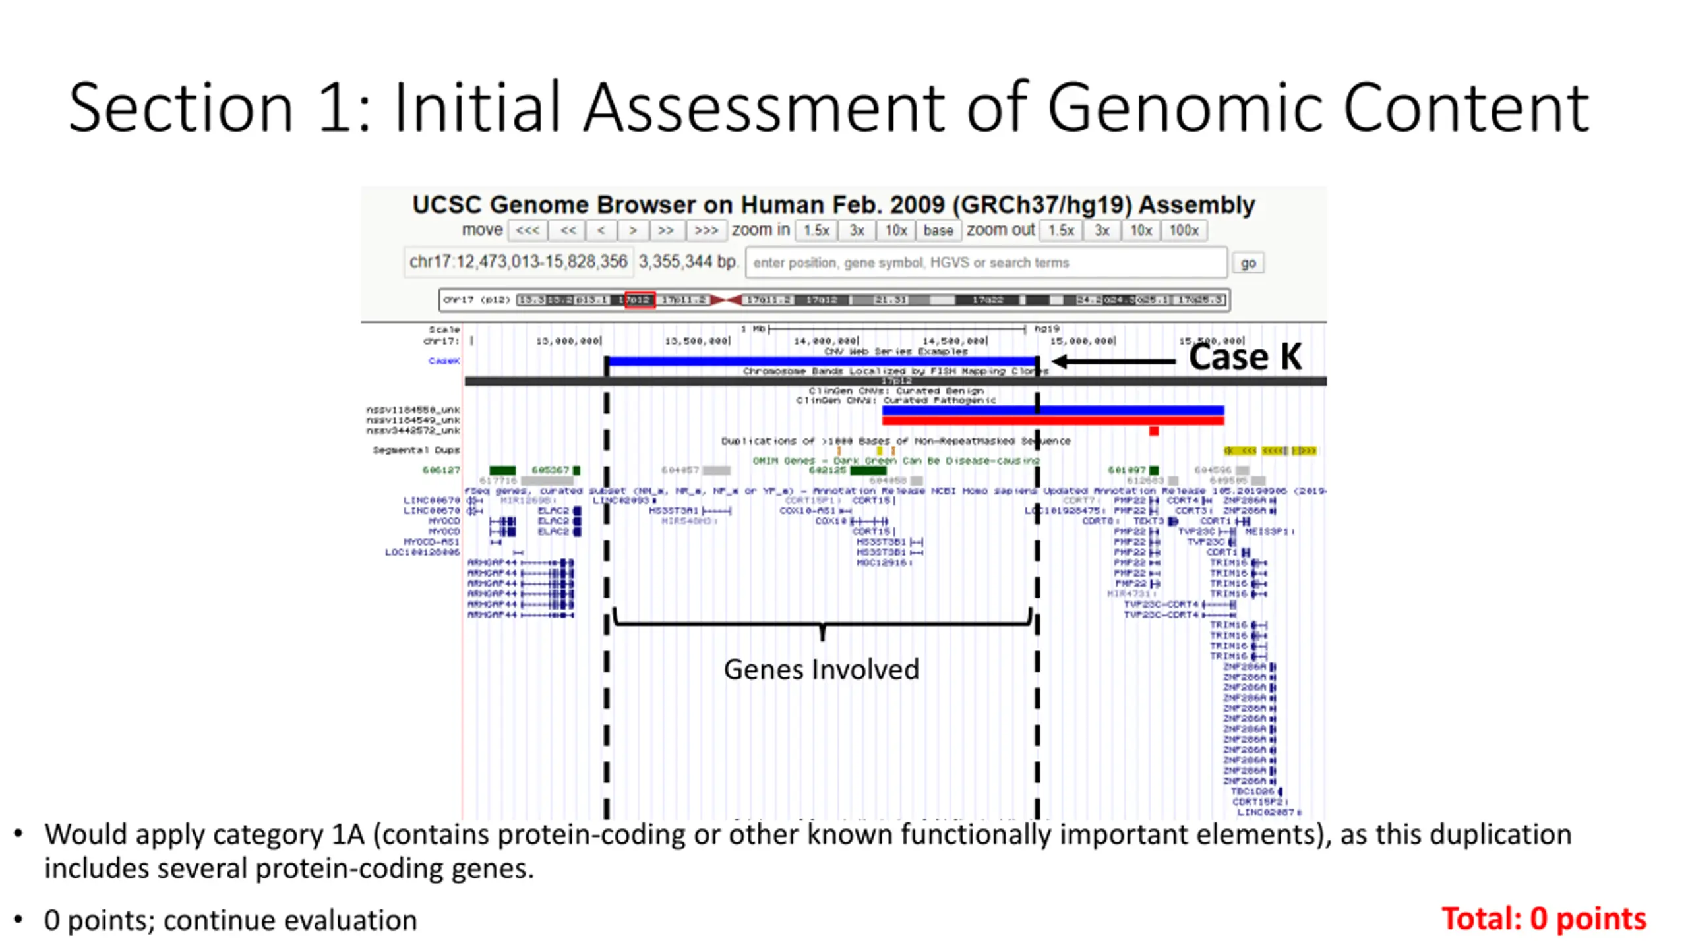
Task: Click the blue ClinGen benign CNV bar
Action: [1053, 410]
